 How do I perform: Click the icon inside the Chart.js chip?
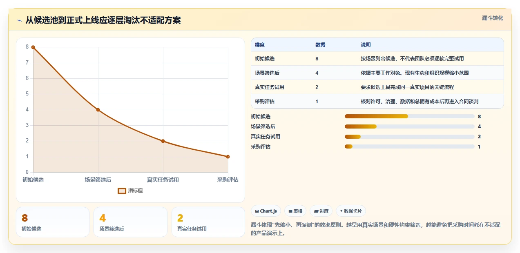[257, 211]
